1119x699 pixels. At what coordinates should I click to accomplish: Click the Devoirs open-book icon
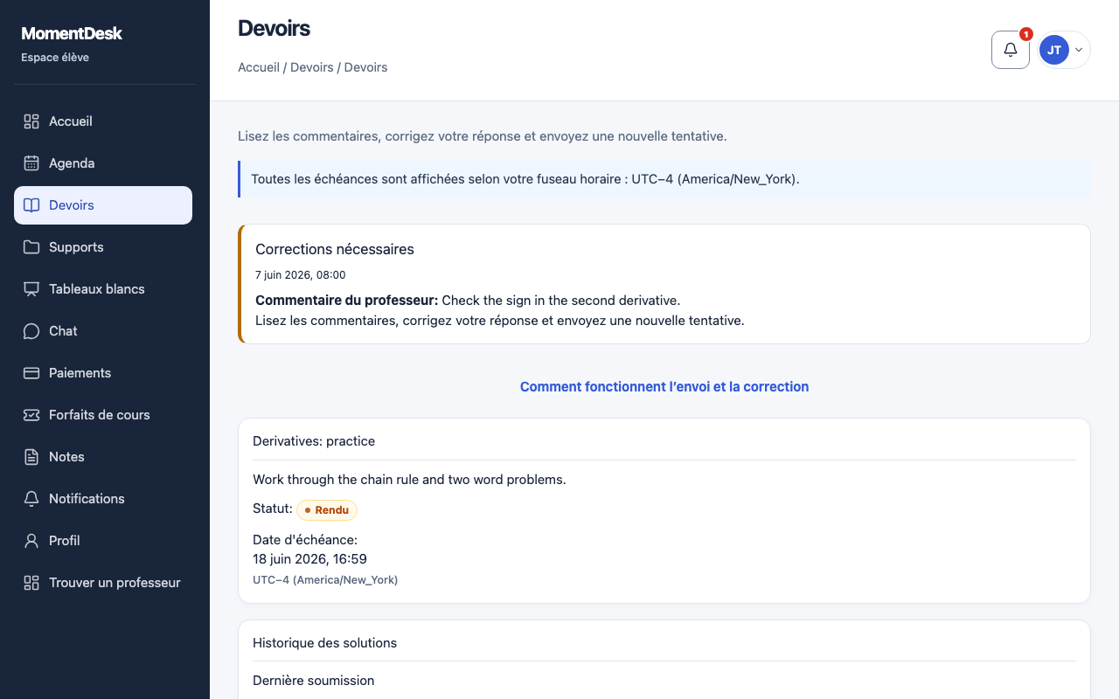31,205
